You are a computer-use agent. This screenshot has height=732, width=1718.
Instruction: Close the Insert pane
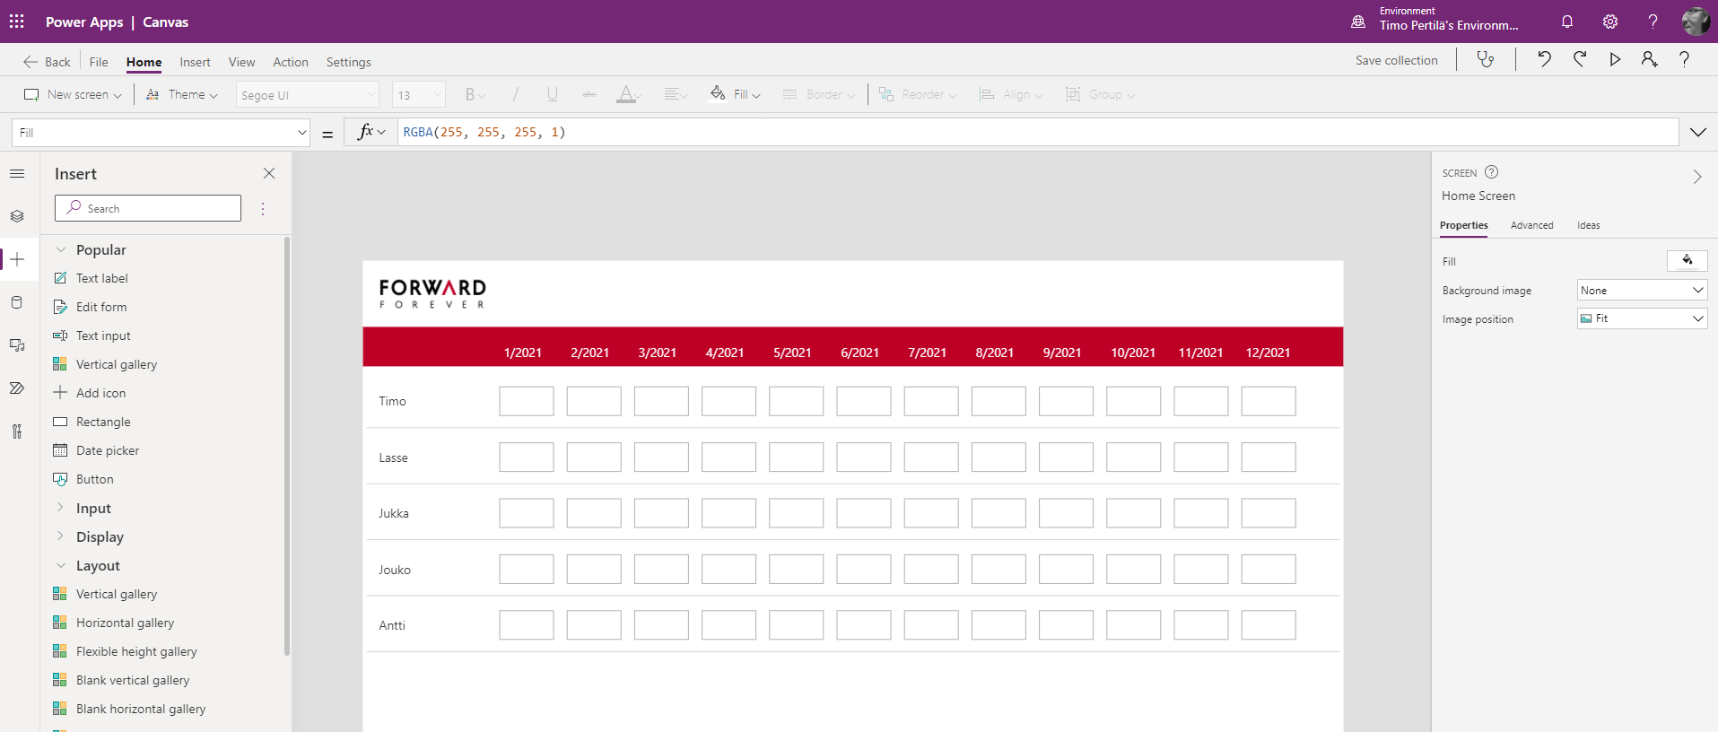click(x=269, y=173)
